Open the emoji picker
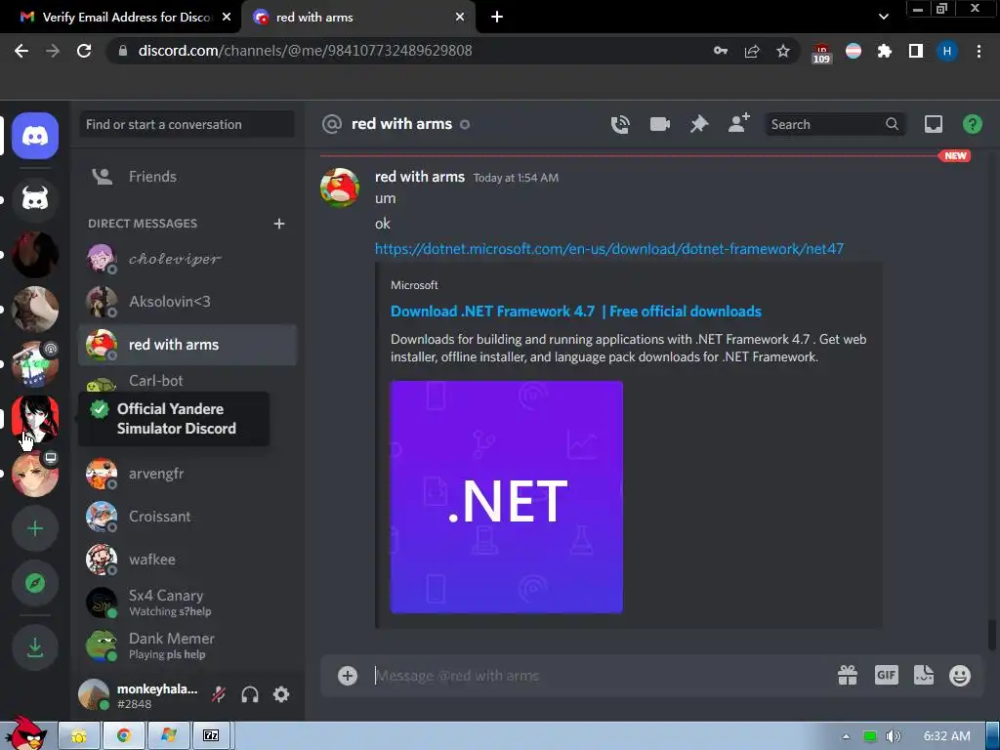 click(x=960, y=676)
